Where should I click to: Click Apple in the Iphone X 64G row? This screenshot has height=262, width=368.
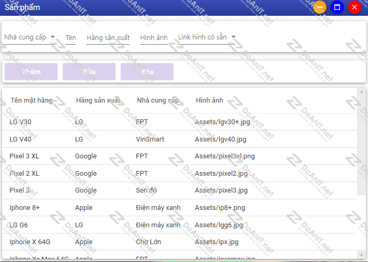(x=84, y=242)
